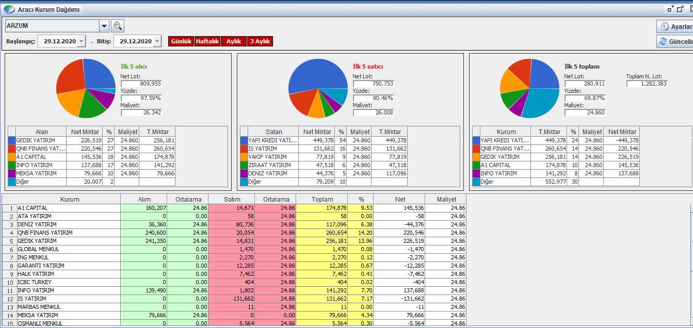Click the search magnifier icon beside ARZUM
693x328 pixels.
coord(118,26)
